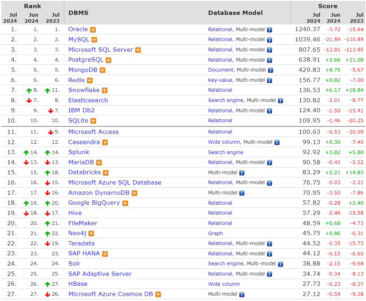Click the plus icon next to Snowflake
The image size is (366, 301).
tap(105, 90)
